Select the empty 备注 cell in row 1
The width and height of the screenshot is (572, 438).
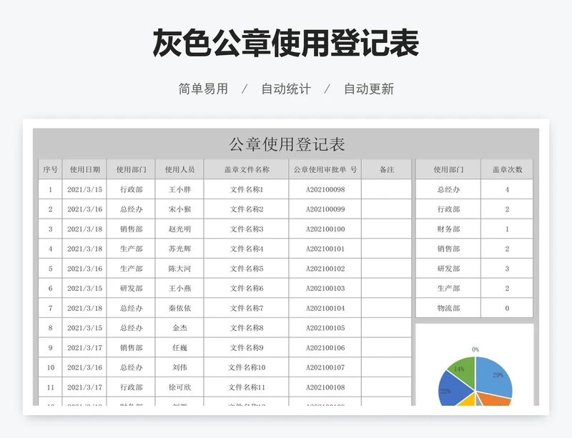point(387,189)
